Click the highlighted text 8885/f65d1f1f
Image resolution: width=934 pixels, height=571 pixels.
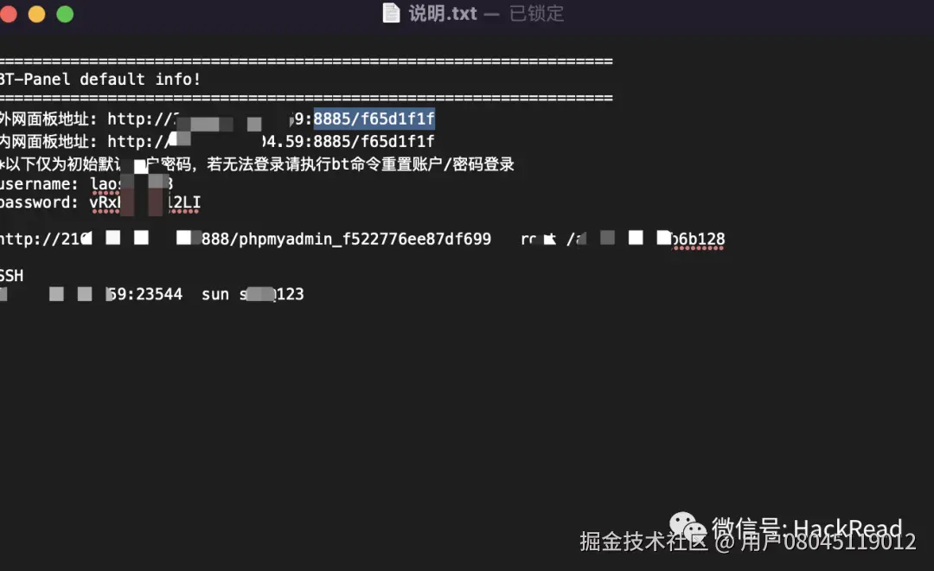[374, 119]
